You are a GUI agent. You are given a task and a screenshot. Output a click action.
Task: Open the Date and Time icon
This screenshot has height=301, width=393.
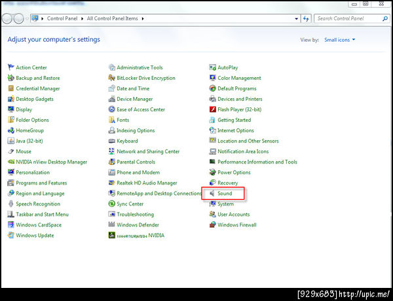(x=111, y=88)
